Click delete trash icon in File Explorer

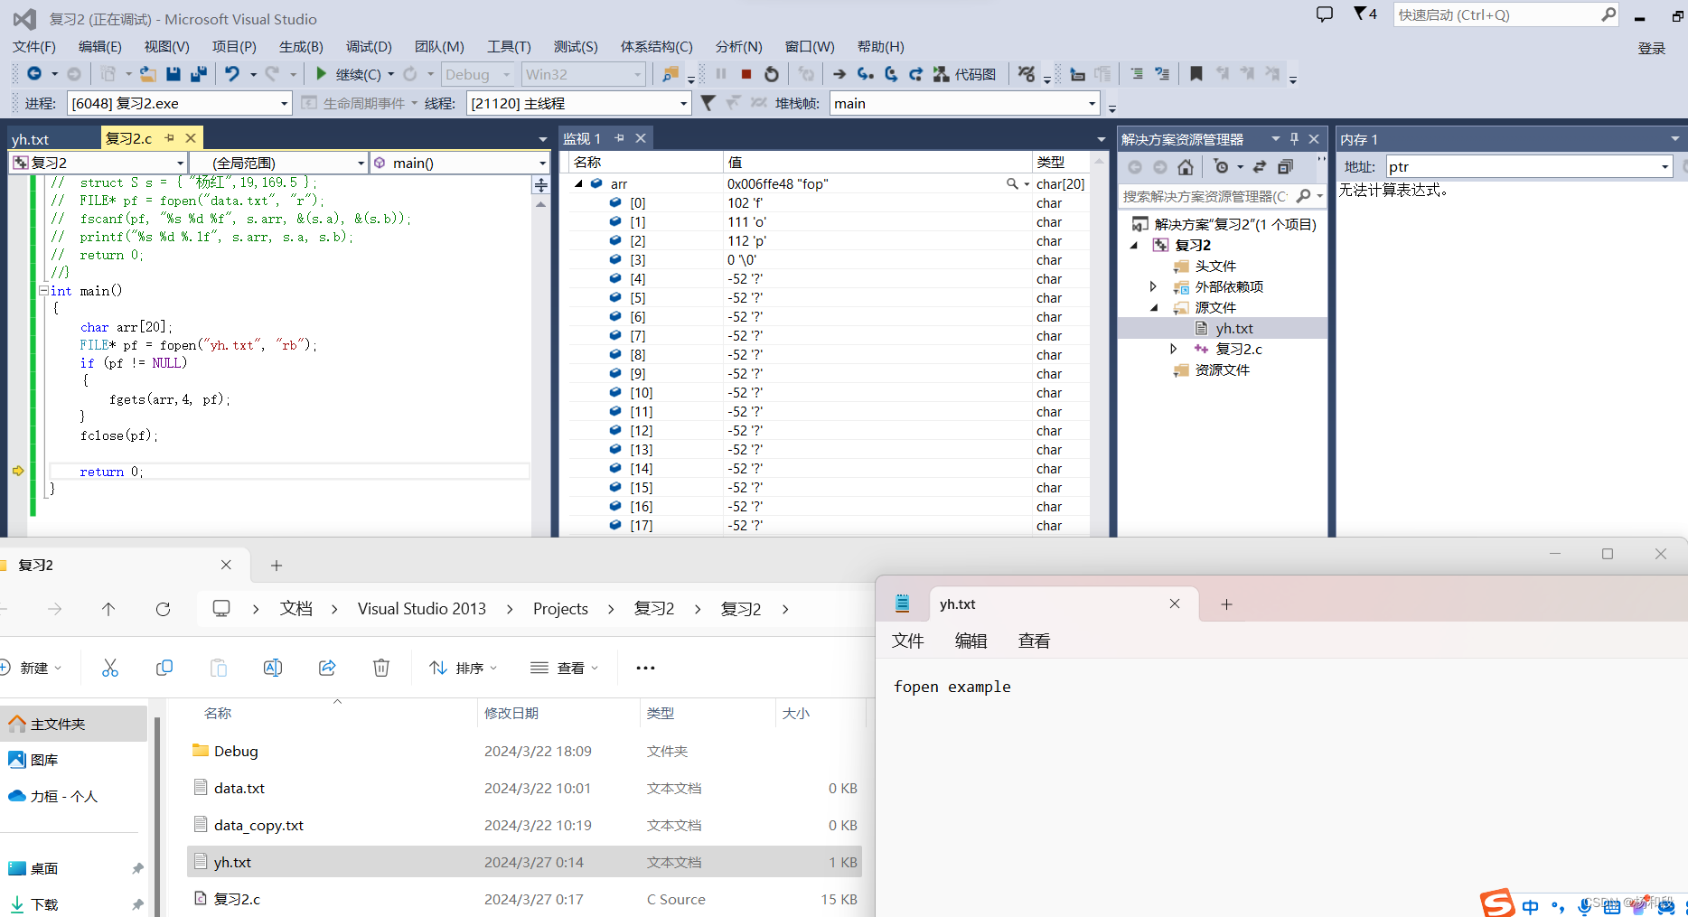pyautogui.click(x=381, y=668)
